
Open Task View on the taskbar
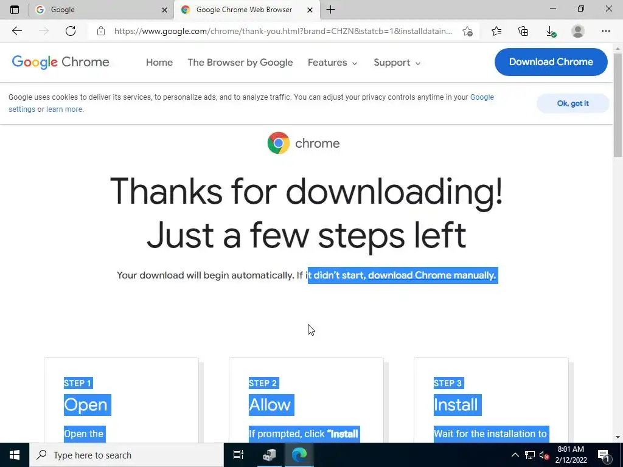pos(238,455)
